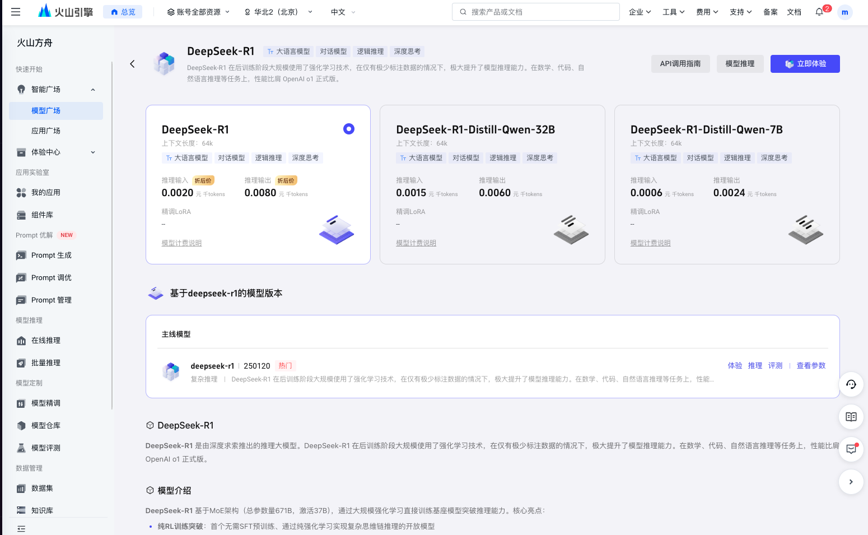Open 快速开始 in sidebar
This screenshot has height=535, width=868.
(x=29, y=69)
